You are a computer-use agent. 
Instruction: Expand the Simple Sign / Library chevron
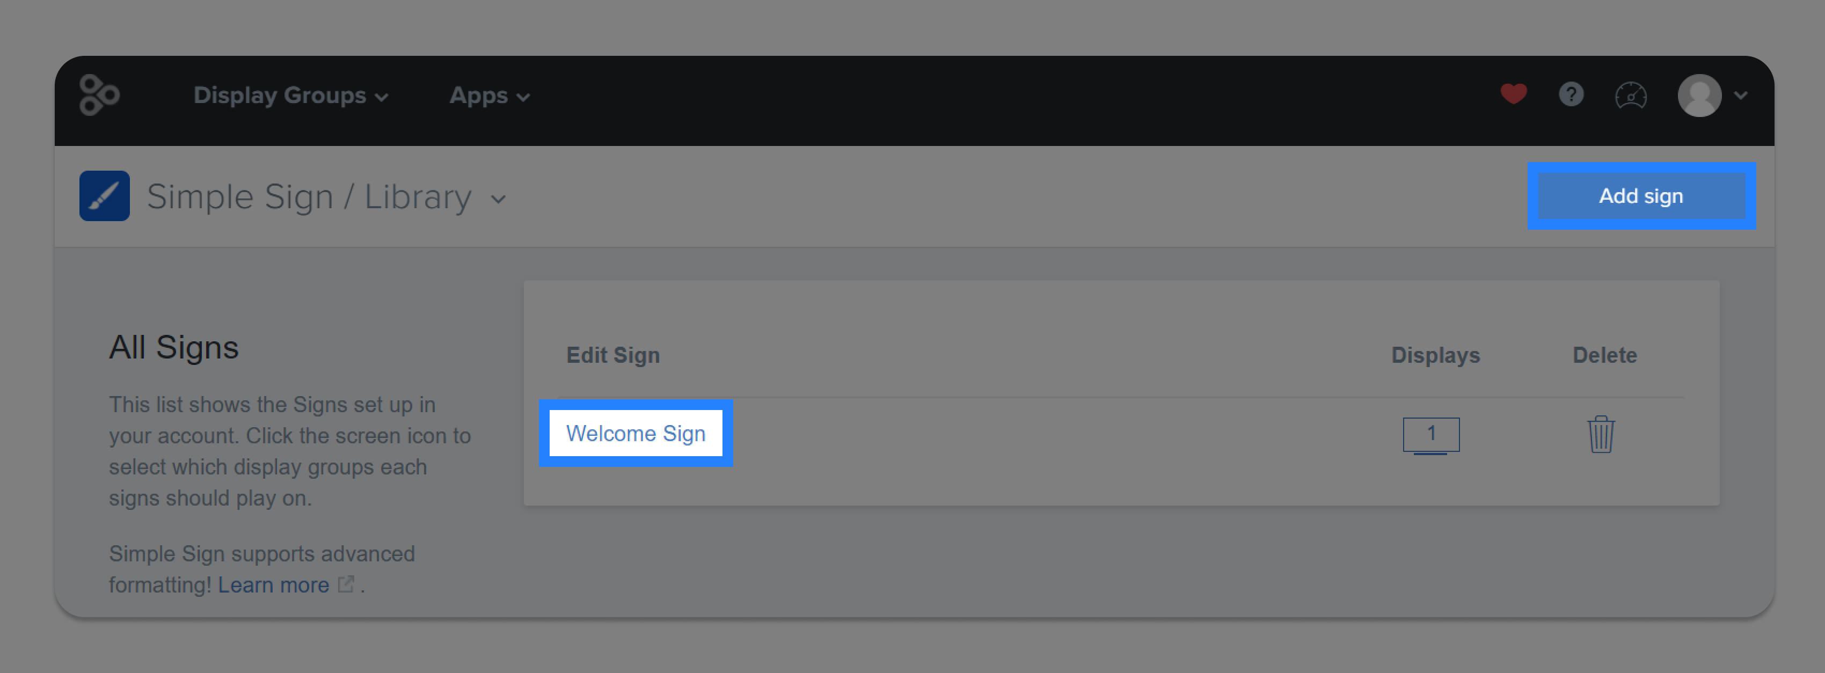pos(498,199)
